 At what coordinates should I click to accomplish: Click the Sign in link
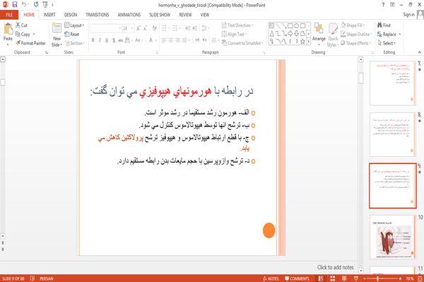click(x=409, y=15)
